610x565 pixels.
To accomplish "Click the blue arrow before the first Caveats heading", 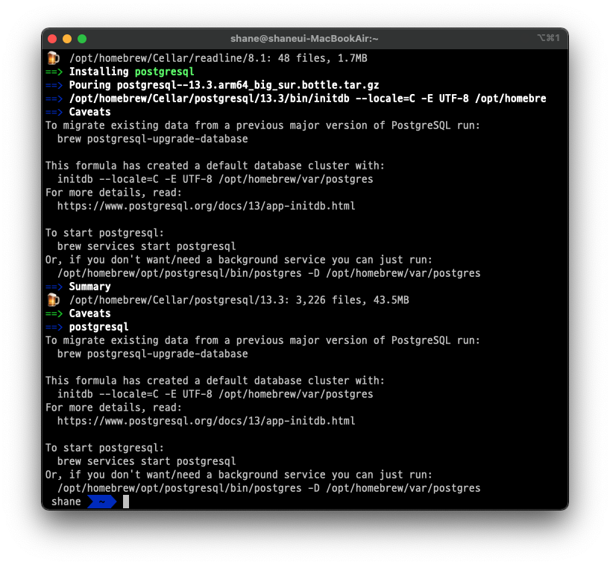I will (54, 112).
